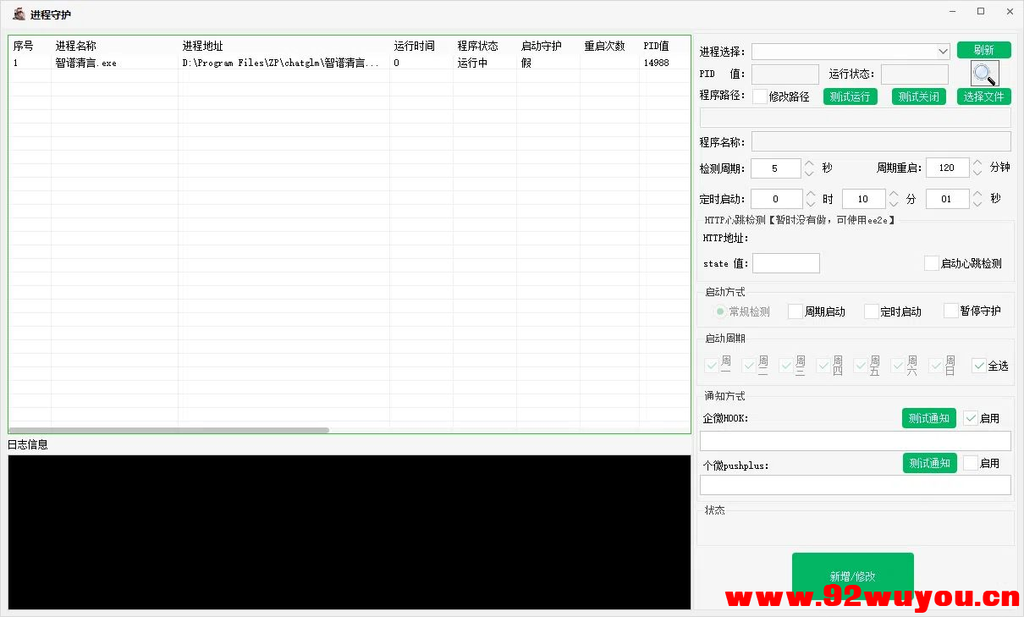Uncheck the 全选 checkbox
Screen dimensions: 1024x617
pos(979,366)
